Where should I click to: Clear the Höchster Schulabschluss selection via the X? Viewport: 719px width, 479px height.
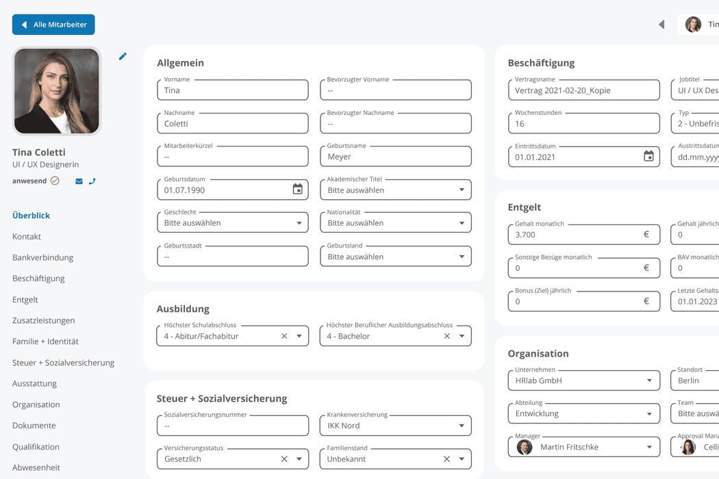point(284,335)
